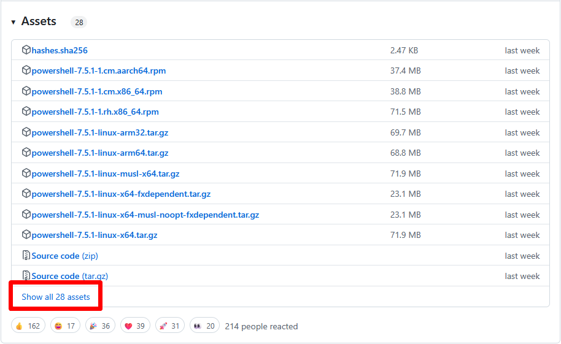Screen dimensions: 561x344
Task: Click the 2.47 KB size value
Action: coord(404,50)
